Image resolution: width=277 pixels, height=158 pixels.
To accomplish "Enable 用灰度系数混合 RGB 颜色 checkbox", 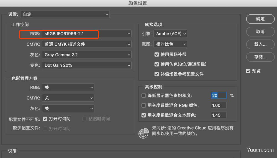I will coord(143,106).
